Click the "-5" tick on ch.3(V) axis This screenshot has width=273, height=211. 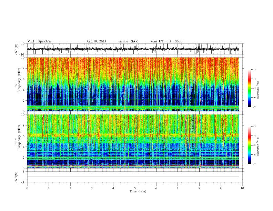[23, 182]
